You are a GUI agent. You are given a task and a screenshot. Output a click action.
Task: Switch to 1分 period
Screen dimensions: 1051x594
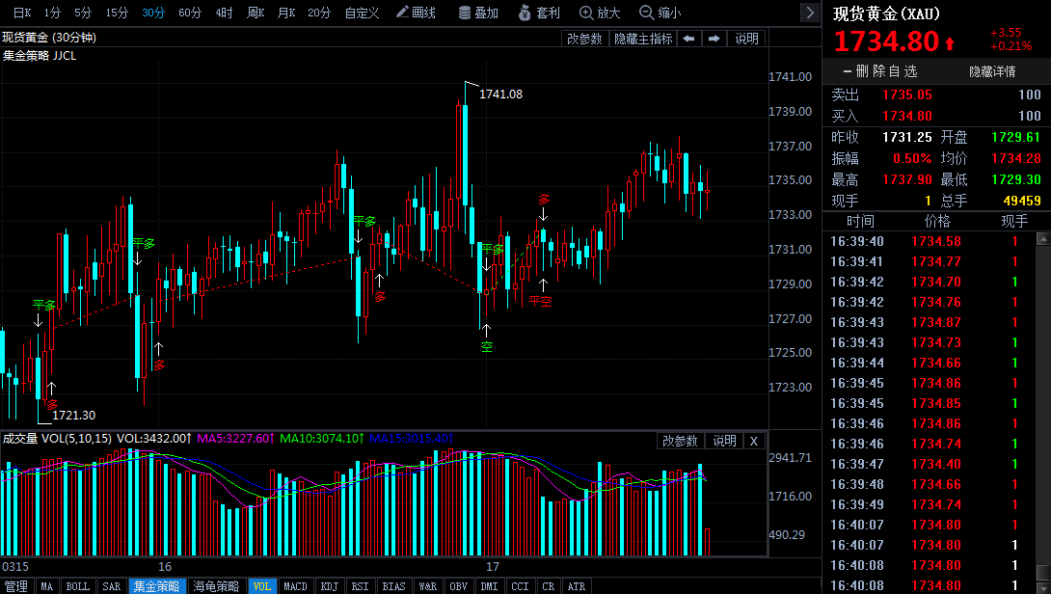click(x=52, y=13)
